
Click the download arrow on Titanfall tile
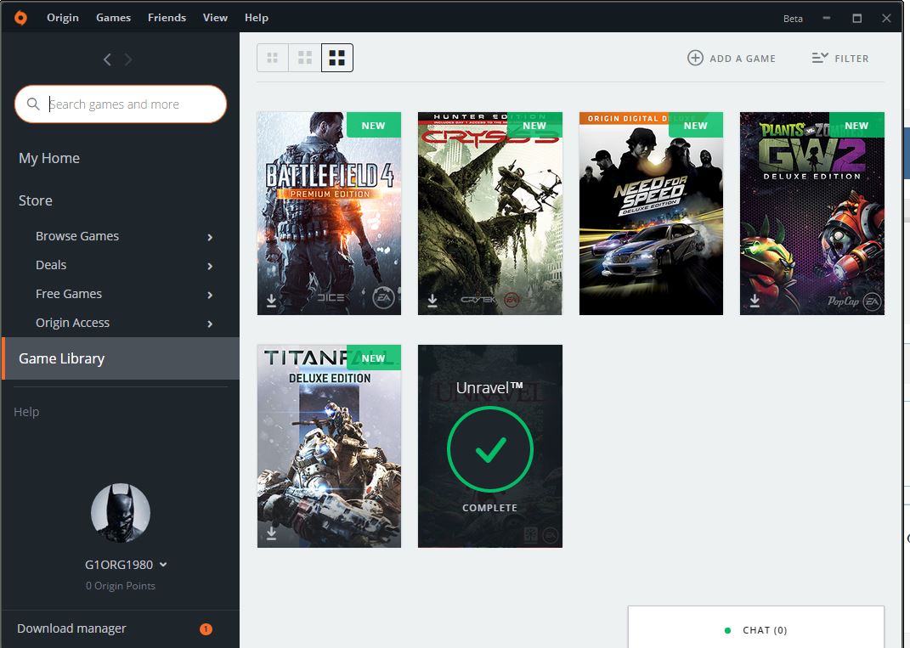[x=272, y=532]
